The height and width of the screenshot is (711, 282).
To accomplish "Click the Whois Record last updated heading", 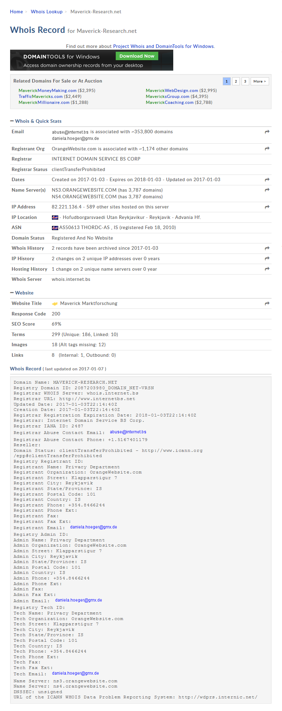I will click(x=58, y=369).
